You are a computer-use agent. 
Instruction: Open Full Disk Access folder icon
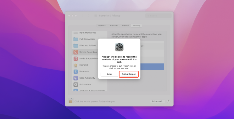click(x=76, y=39)
